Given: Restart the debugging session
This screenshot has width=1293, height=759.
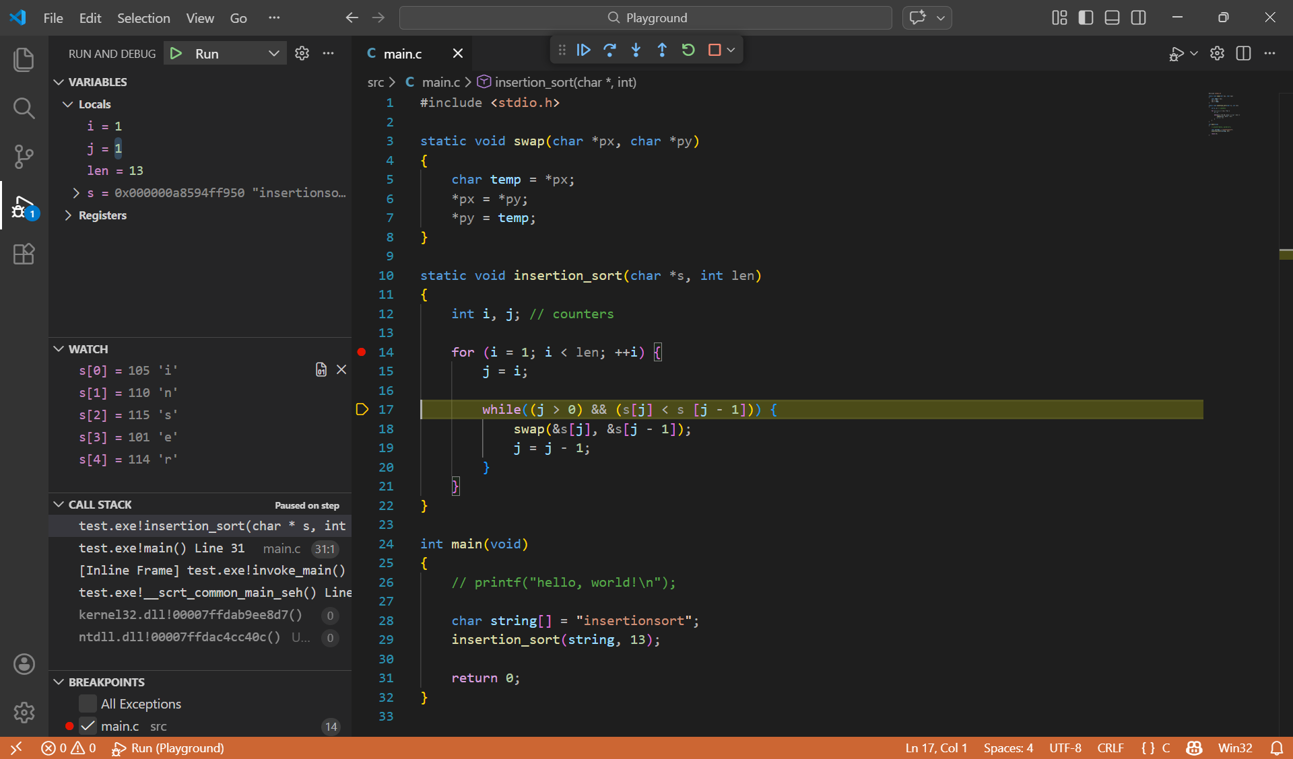Looking at the screenshot, I should coord(688,50).
